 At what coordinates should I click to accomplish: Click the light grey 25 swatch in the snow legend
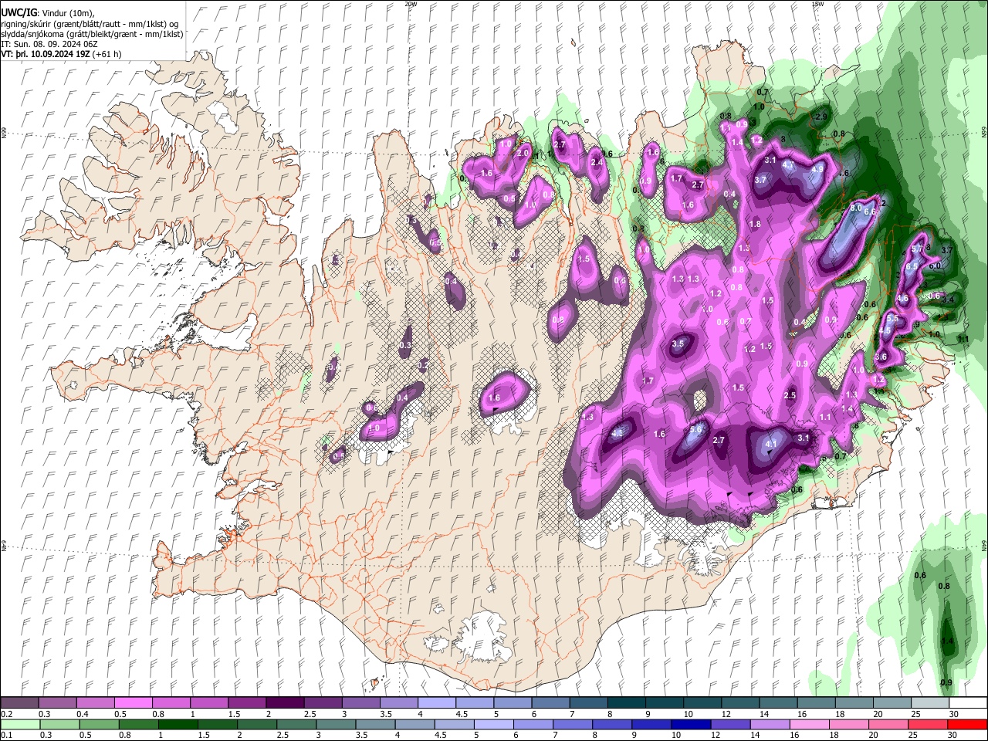(930, 703)
